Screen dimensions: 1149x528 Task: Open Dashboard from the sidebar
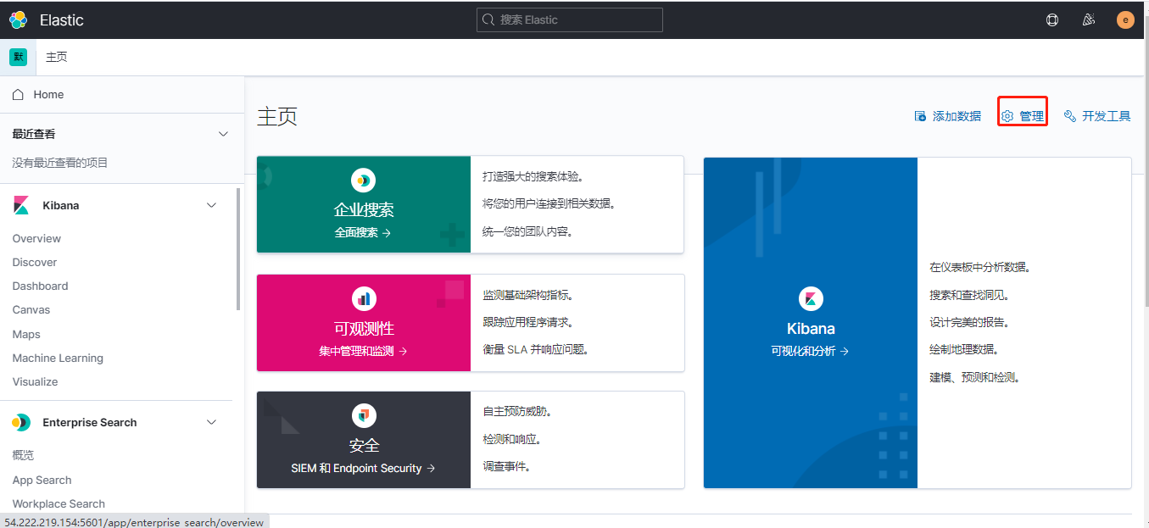tap(40, 286)
